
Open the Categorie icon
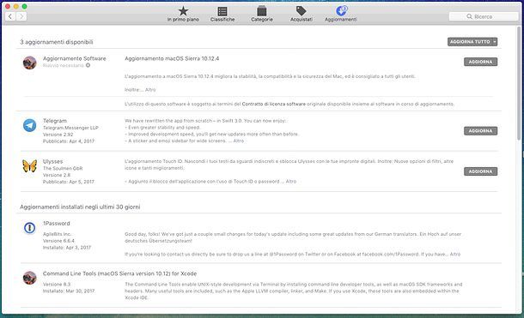(x=262, y=11)
